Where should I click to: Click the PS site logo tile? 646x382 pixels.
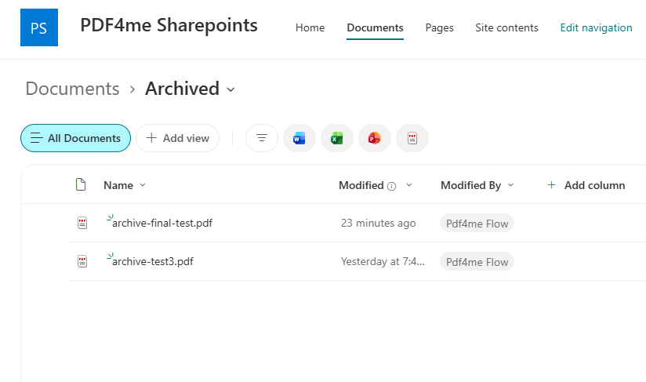coord(39,27)
